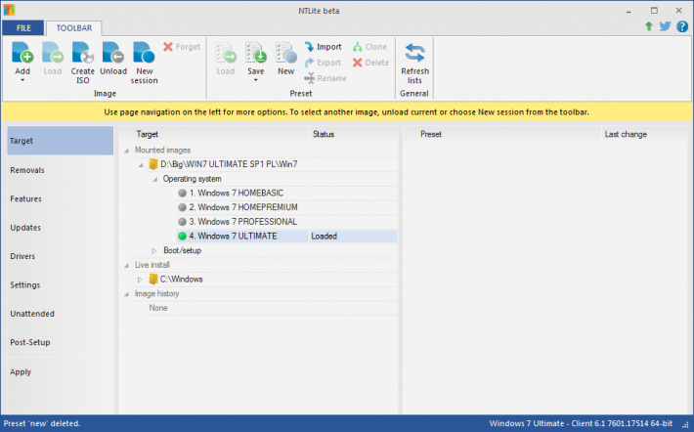Switch to the TOOLBAR tab
Image resolution: width=694 pixels, height=432 pixels.
coord(74,28)
